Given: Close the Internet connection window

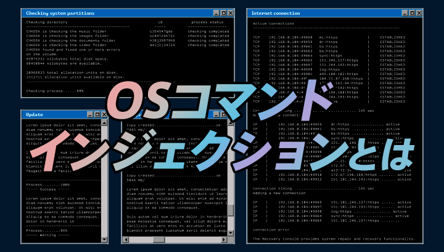Looking at the screenshot, I should click(419, 13).
